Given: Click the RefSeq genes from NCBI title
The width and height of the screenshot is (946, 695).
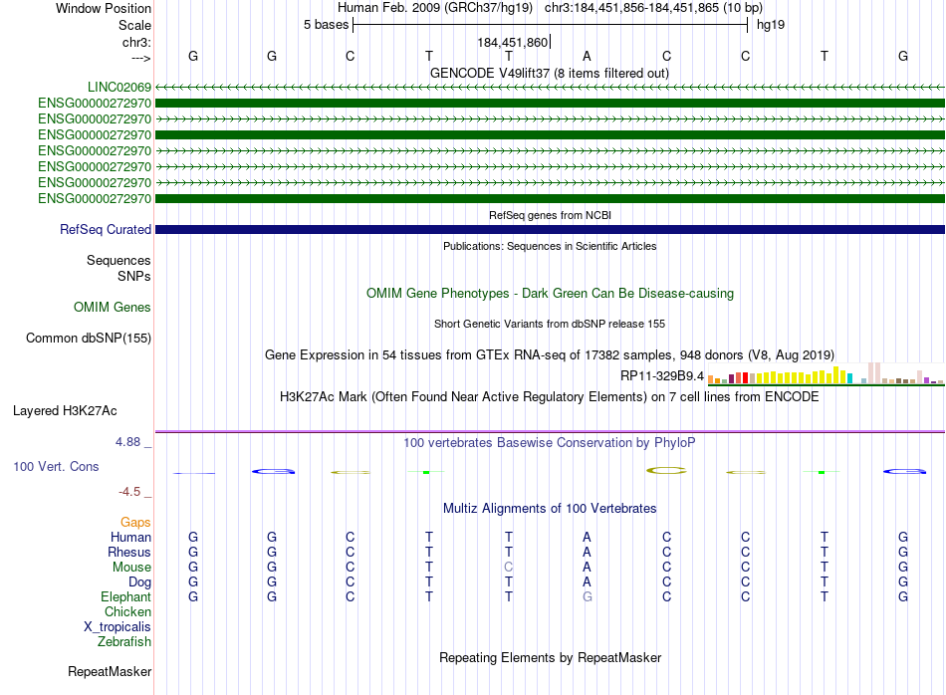Looking at the screenshot, I should pos(550,215).
